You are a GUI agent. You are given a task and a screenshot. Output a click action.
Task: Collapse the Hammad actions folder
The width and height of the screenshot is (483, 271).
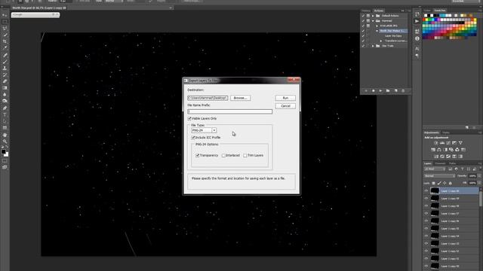click(x=373, y=21)
